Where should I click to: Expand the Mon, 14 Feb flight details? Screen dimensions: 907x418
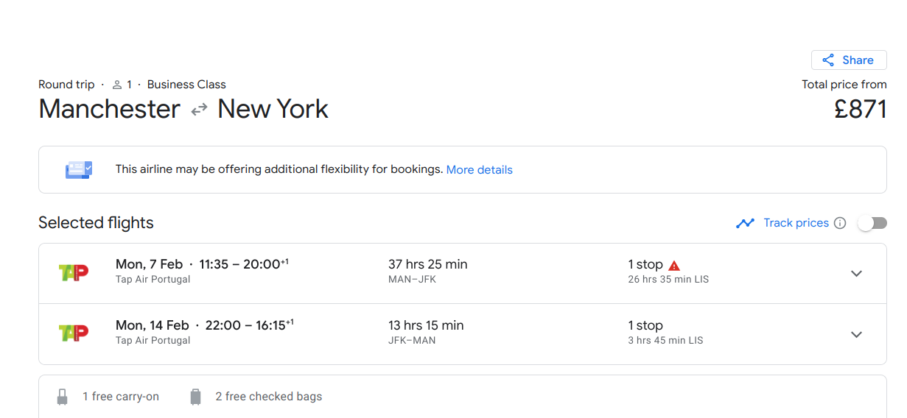856,334
